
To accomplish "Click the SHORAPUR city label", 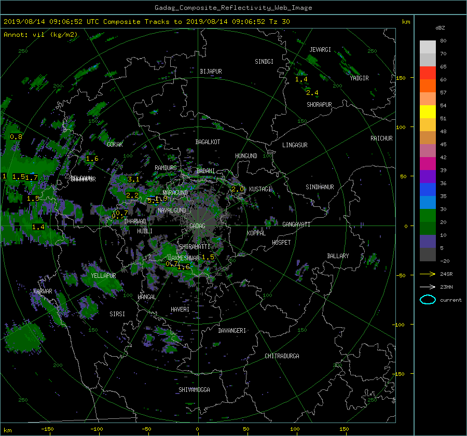I will [319, 105].
